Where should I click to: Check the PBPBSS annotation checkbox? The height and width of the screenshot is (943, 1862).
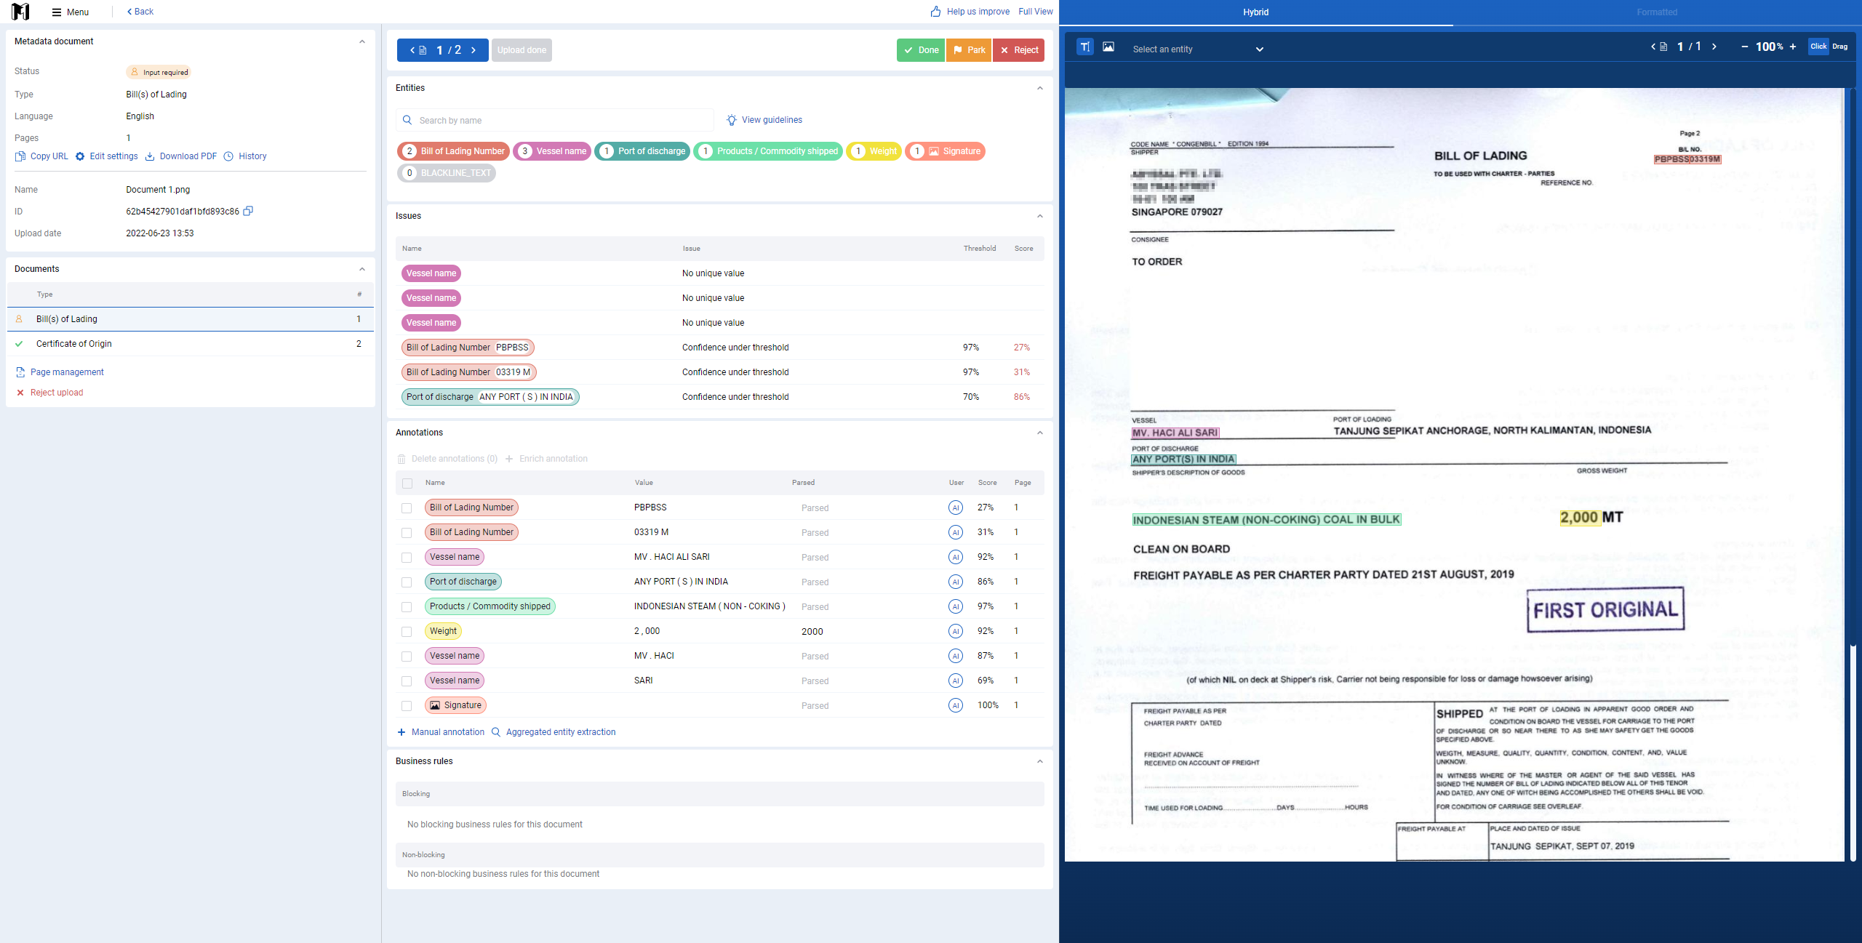(407, 508)
